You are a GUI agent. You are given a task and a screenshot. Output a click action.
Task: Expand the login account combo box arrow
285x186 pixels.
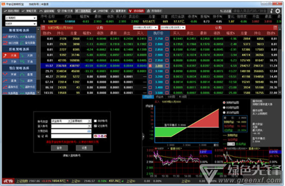pos(90,126)
